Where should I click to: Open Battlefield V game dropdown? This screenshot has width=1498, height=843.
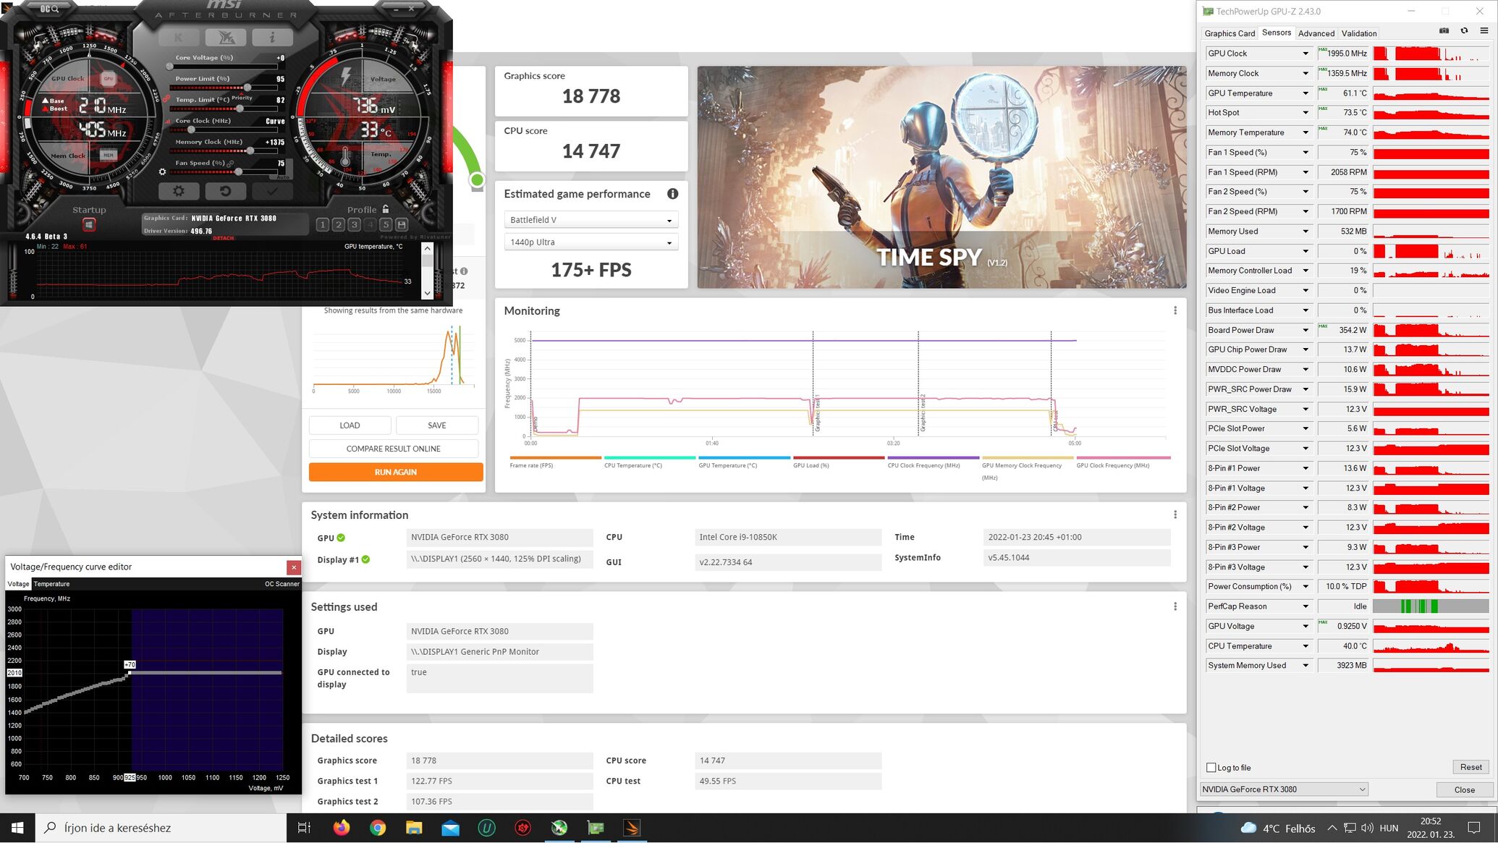(x=591, y=220)
